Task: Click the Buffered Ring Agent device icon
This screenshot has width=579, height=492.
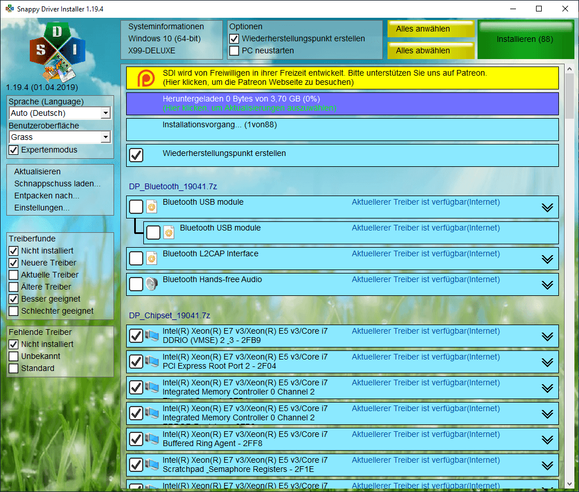Action: pos(152,439)
